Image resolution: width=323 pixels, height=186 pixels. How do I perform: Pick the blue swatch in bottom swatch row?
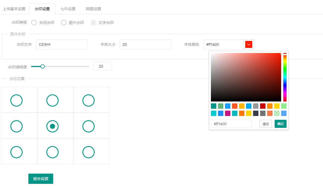pyautogui.click(x=221, y=113)
